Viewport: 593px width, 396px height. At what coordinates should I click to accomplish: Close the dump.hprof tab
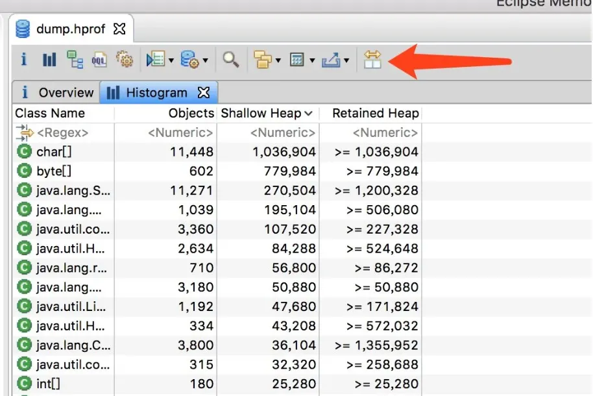point(119,29)
